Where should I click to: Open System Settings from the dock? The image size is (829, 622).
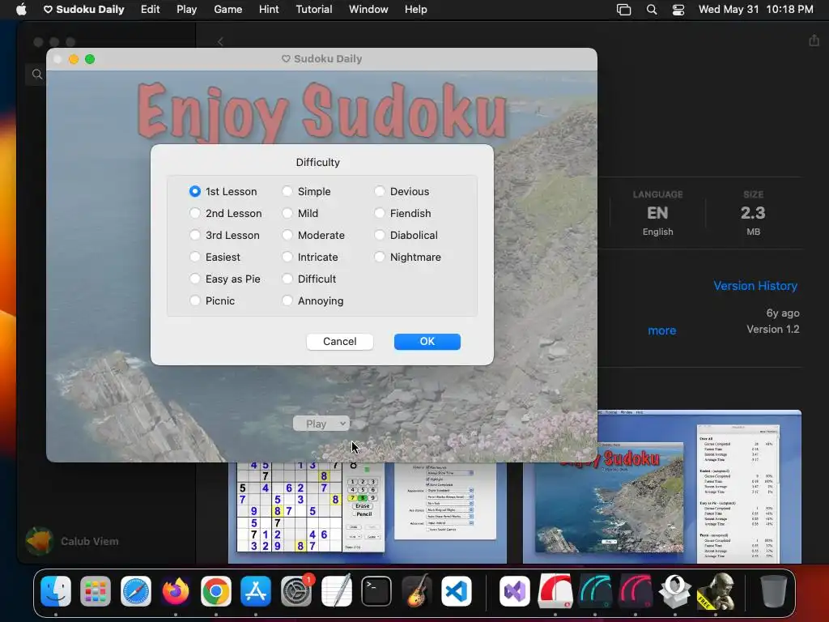coord(296,590)
